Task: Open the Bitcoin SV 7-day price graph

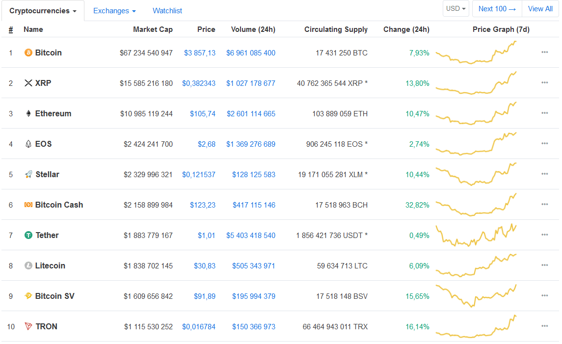Action: [x=476, y=296]
